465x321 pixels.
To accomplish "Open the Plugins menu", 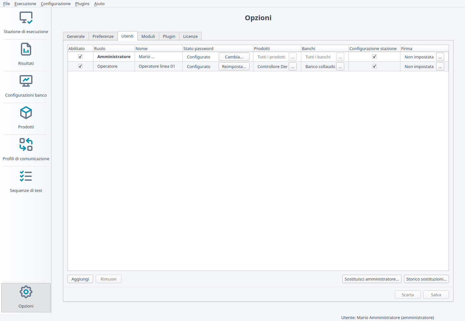I will coord(82,4).
